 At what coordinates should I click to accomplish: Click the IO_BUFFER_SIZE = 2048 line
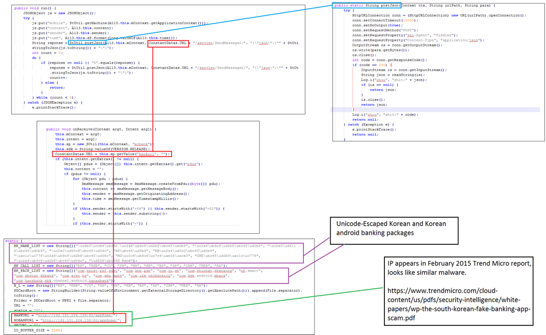point(38,330)
